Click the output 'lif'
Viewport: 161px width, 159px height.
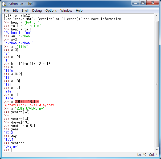(x=8, y=84)
